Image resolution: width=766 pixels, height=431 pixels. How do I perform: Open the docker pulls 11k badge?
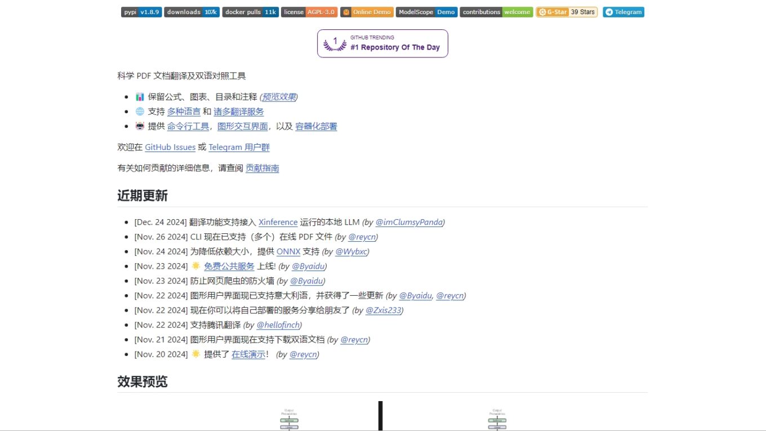click(x=251, y=12)
